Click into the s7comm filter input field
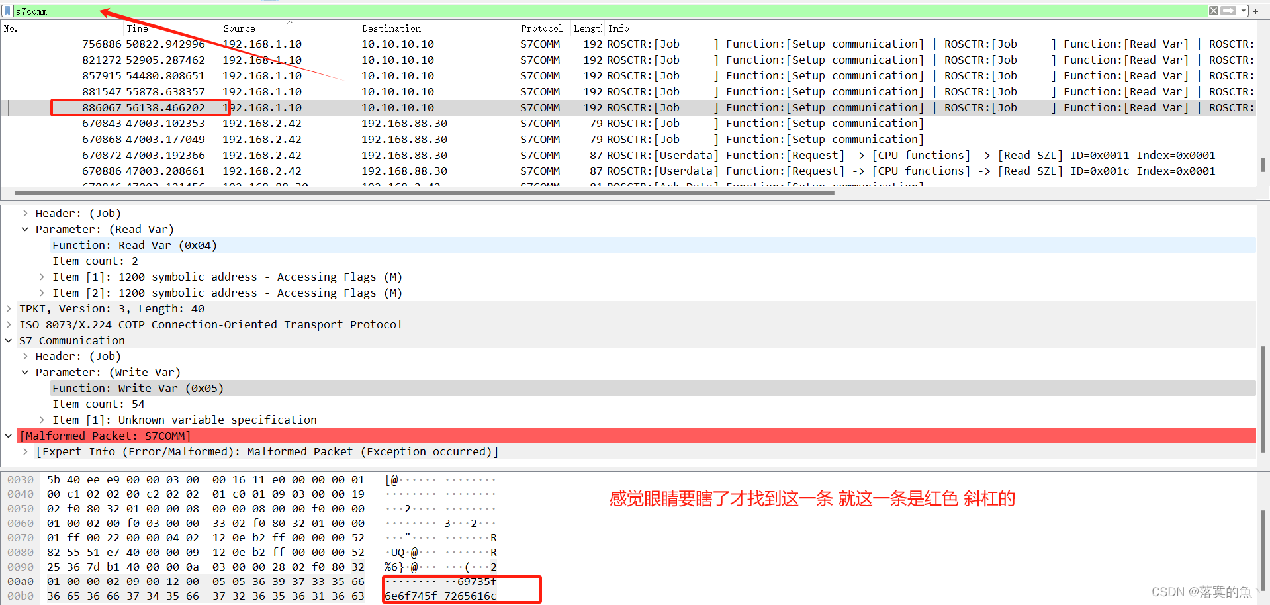 point(609,11)
